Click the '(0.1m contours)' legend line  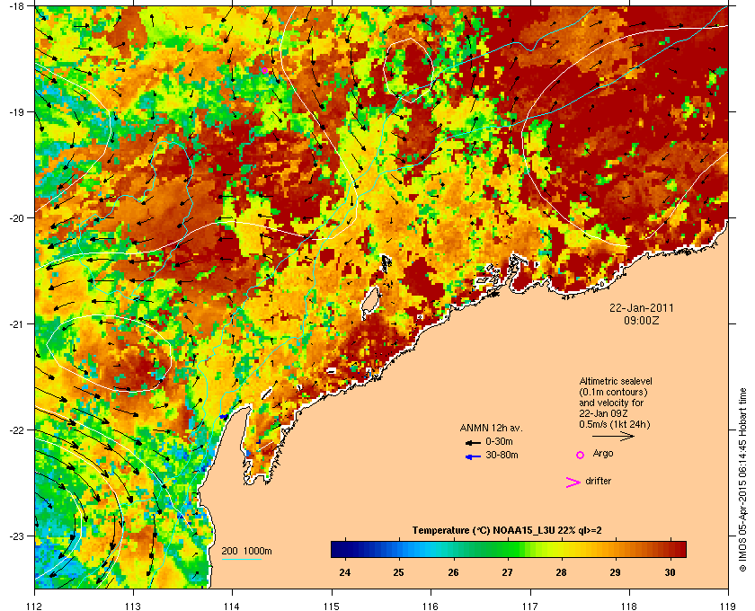613,392
